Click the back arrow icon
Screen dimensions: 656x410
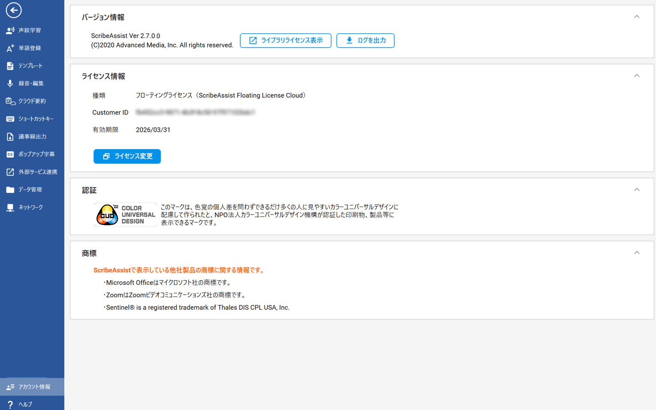14,10
